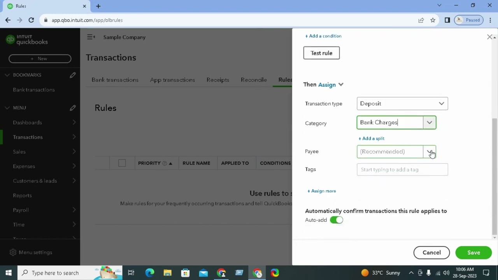The image size is (498, 280).
Task: Click the Test rule button
Action: (321, 53)
